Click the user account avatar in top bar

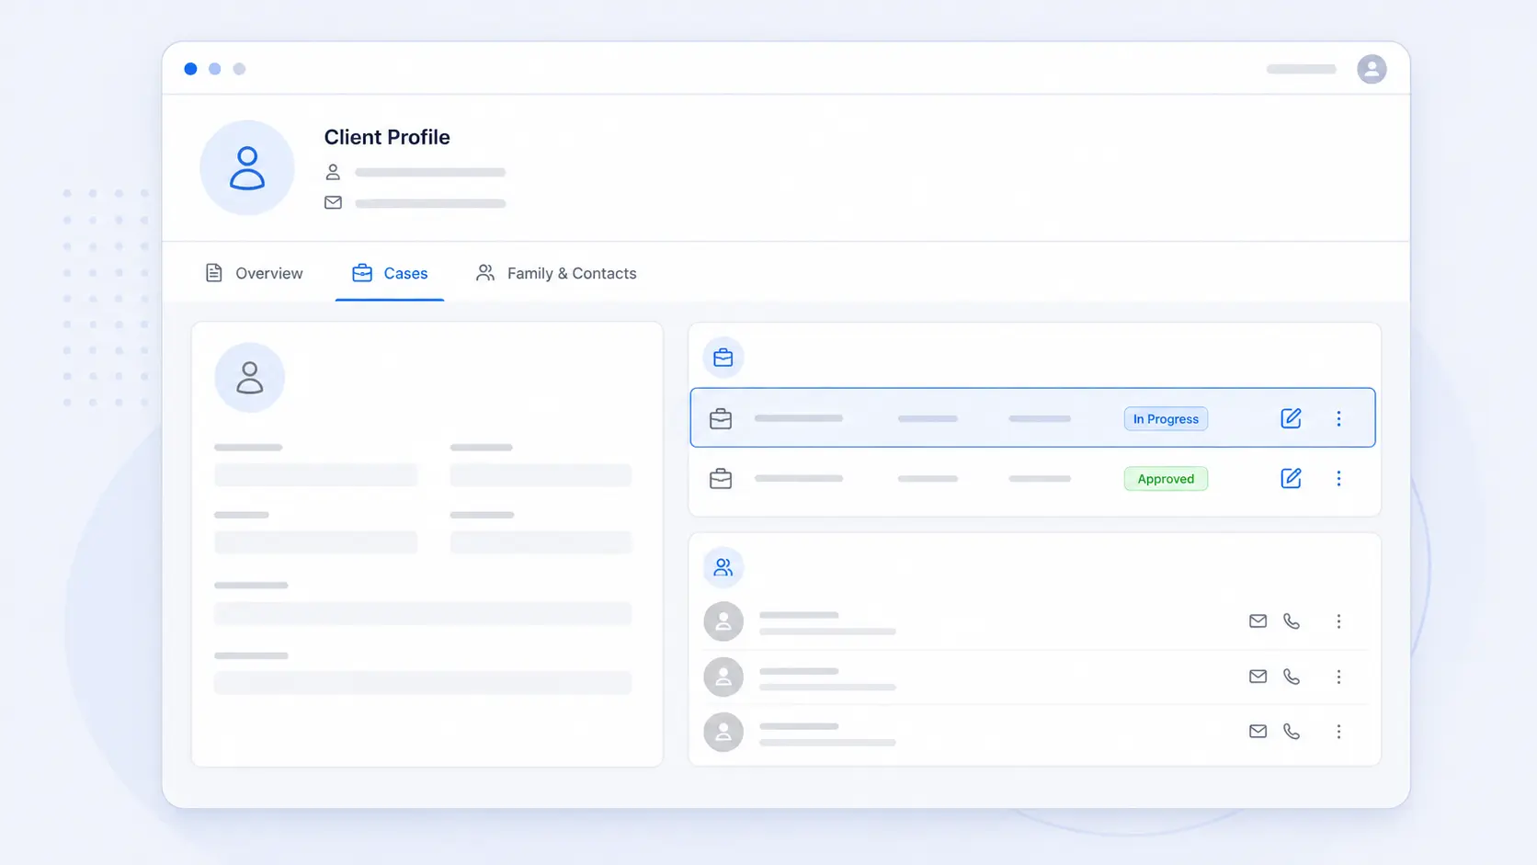click(x=1372, y=69)
